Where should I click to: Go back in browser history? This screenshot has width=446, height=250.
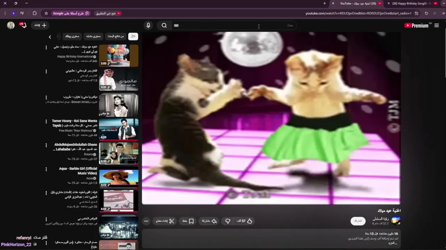point(443,13)
